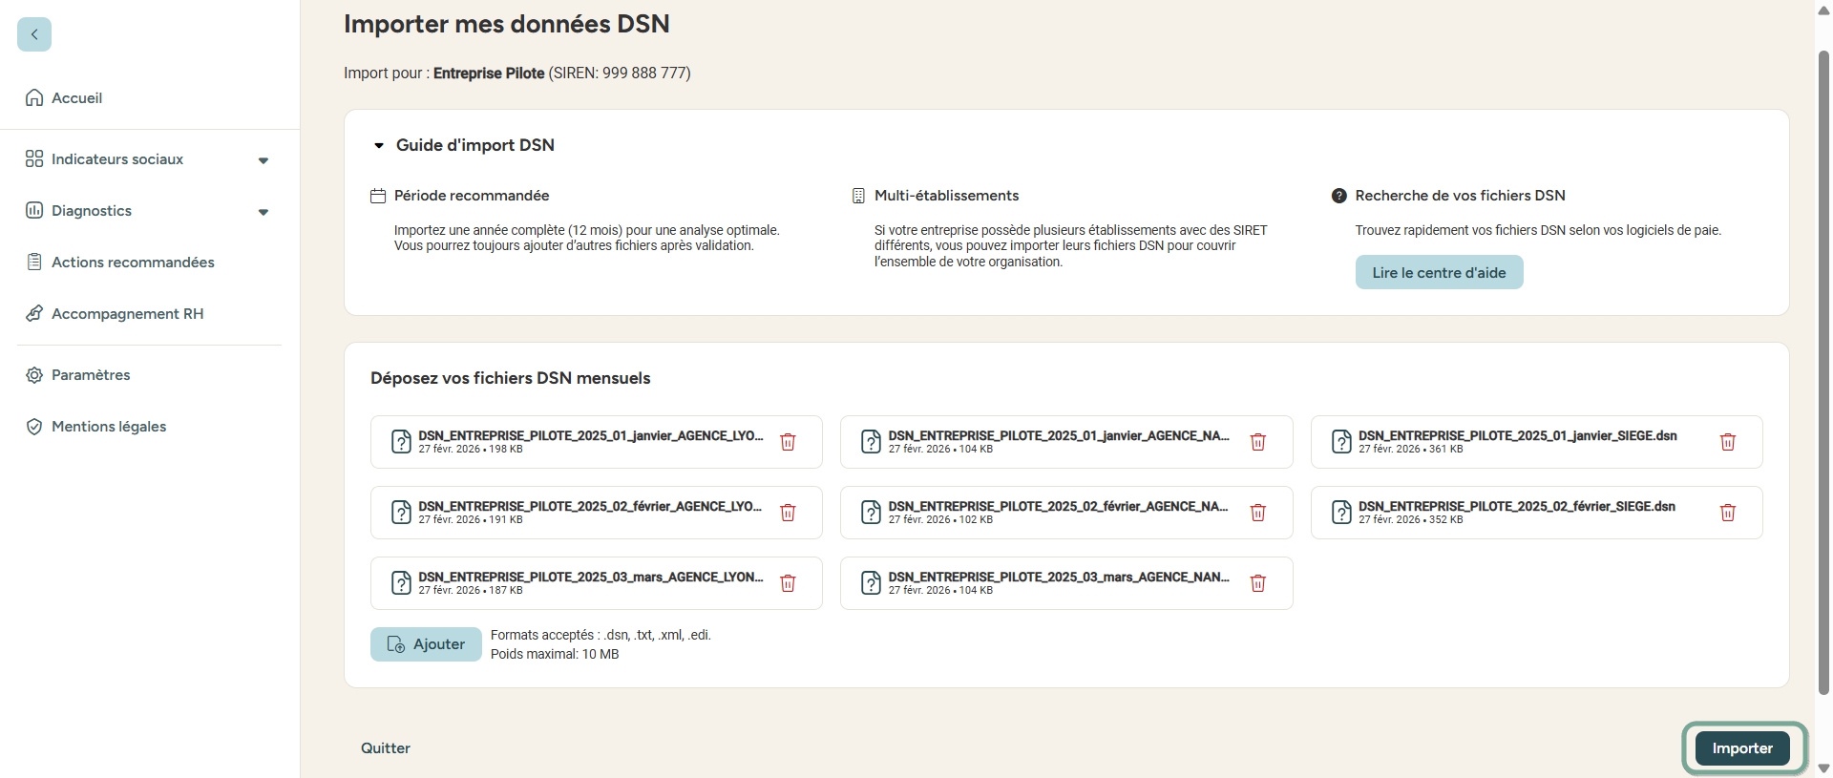Open Lire le centre d'aide
The height and width of the screenshot is (778, 1833).
click(x=1438, y=273)
